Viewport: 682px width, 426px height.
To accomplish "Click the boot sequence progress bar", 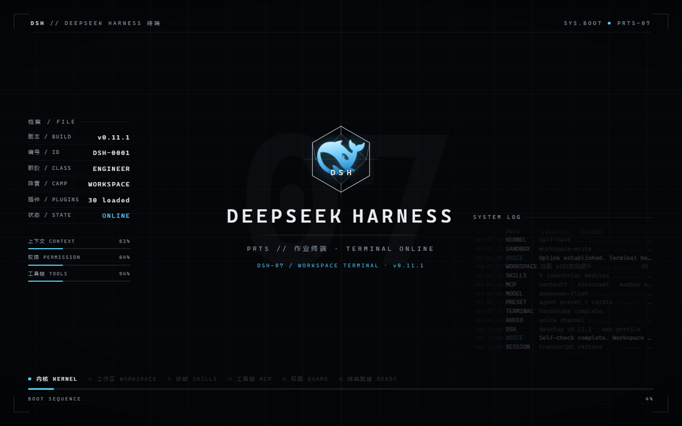I will point(341,389).
